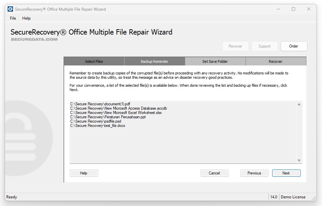Click the Order button

pyautogui.click(x=294, y=46)
